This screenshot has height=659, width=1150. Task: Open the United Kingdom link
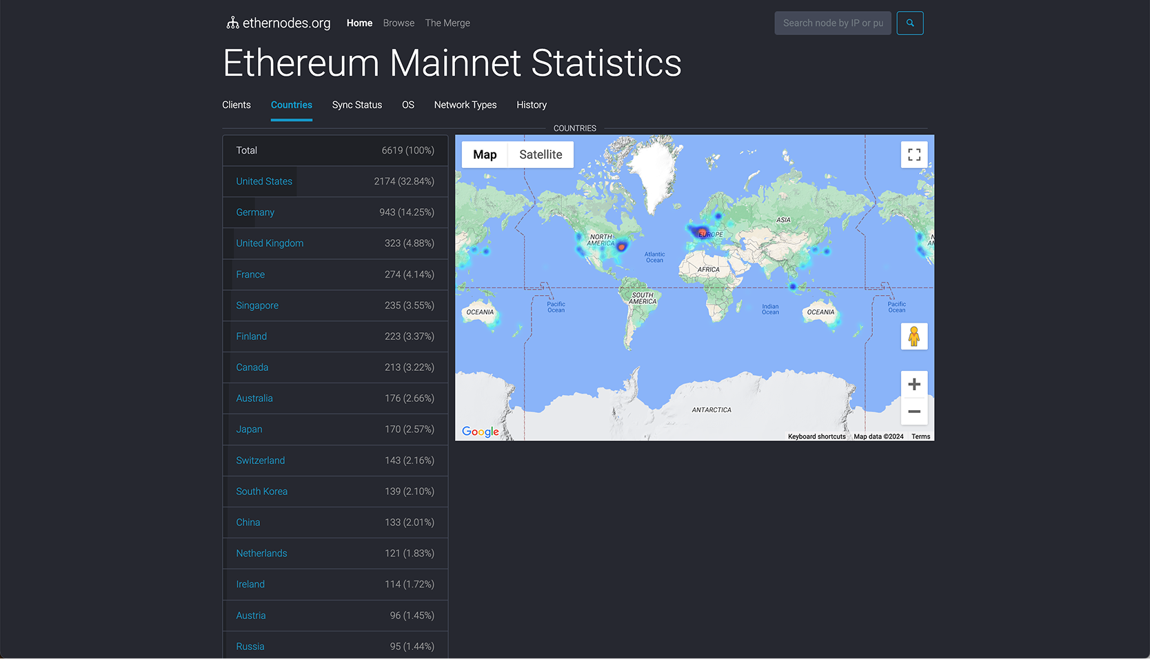point(270,243)
